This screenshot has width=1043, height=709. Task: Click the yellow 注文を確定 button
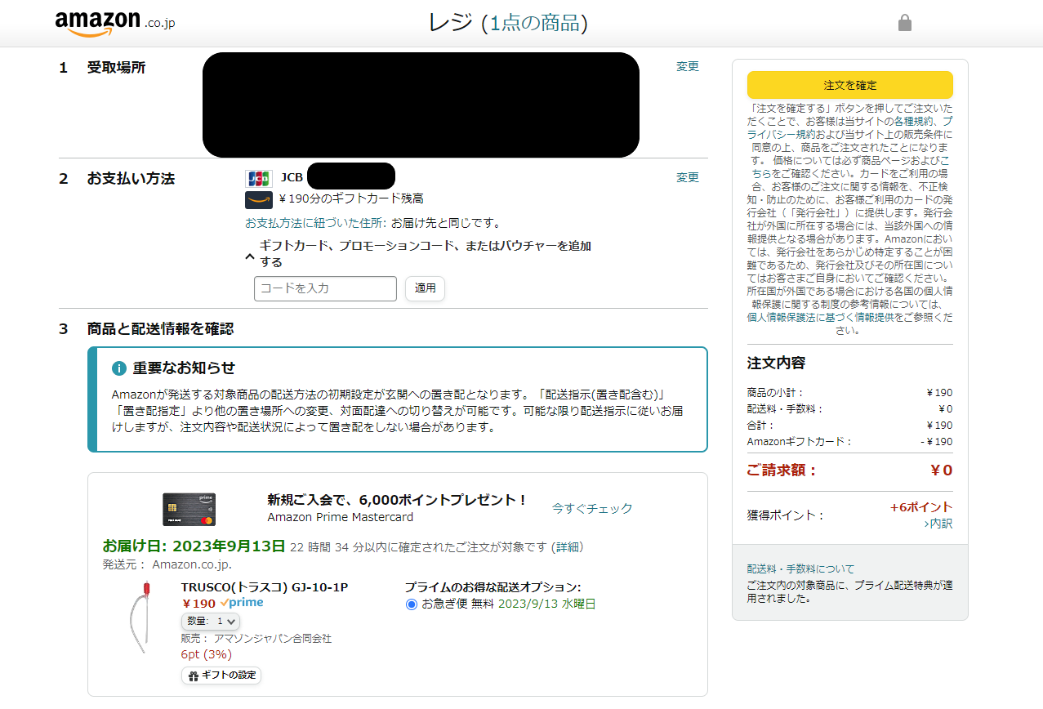tap(850, 85)
